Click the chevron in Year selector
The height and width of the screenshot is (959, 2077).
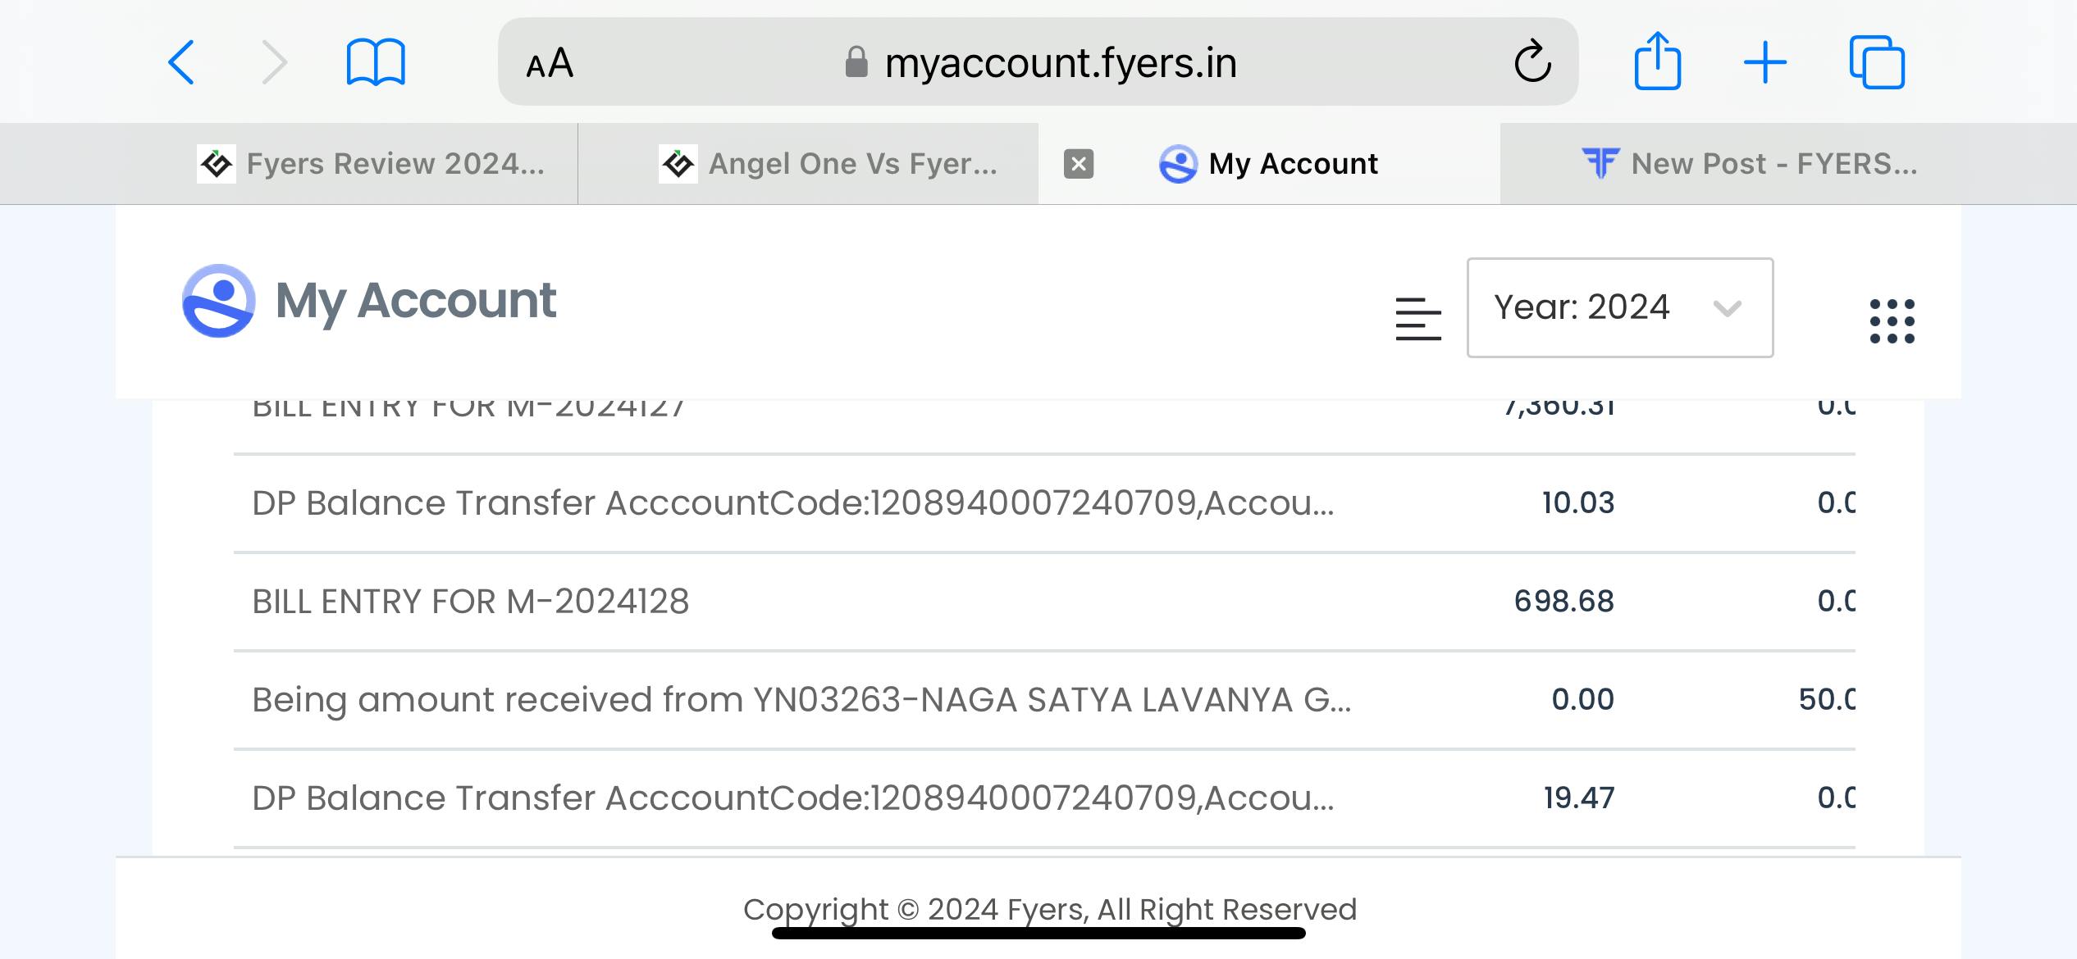1727,308
